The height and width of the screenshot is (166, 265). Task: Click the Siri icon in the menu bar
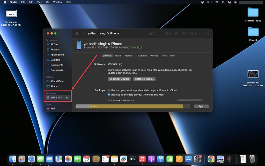tap(235, 2)
